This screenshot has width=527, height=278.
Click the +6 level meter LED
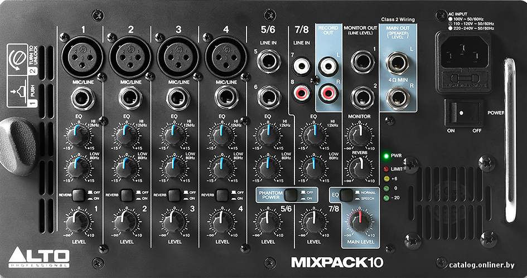pyautogui.click(x=386, y=179)
